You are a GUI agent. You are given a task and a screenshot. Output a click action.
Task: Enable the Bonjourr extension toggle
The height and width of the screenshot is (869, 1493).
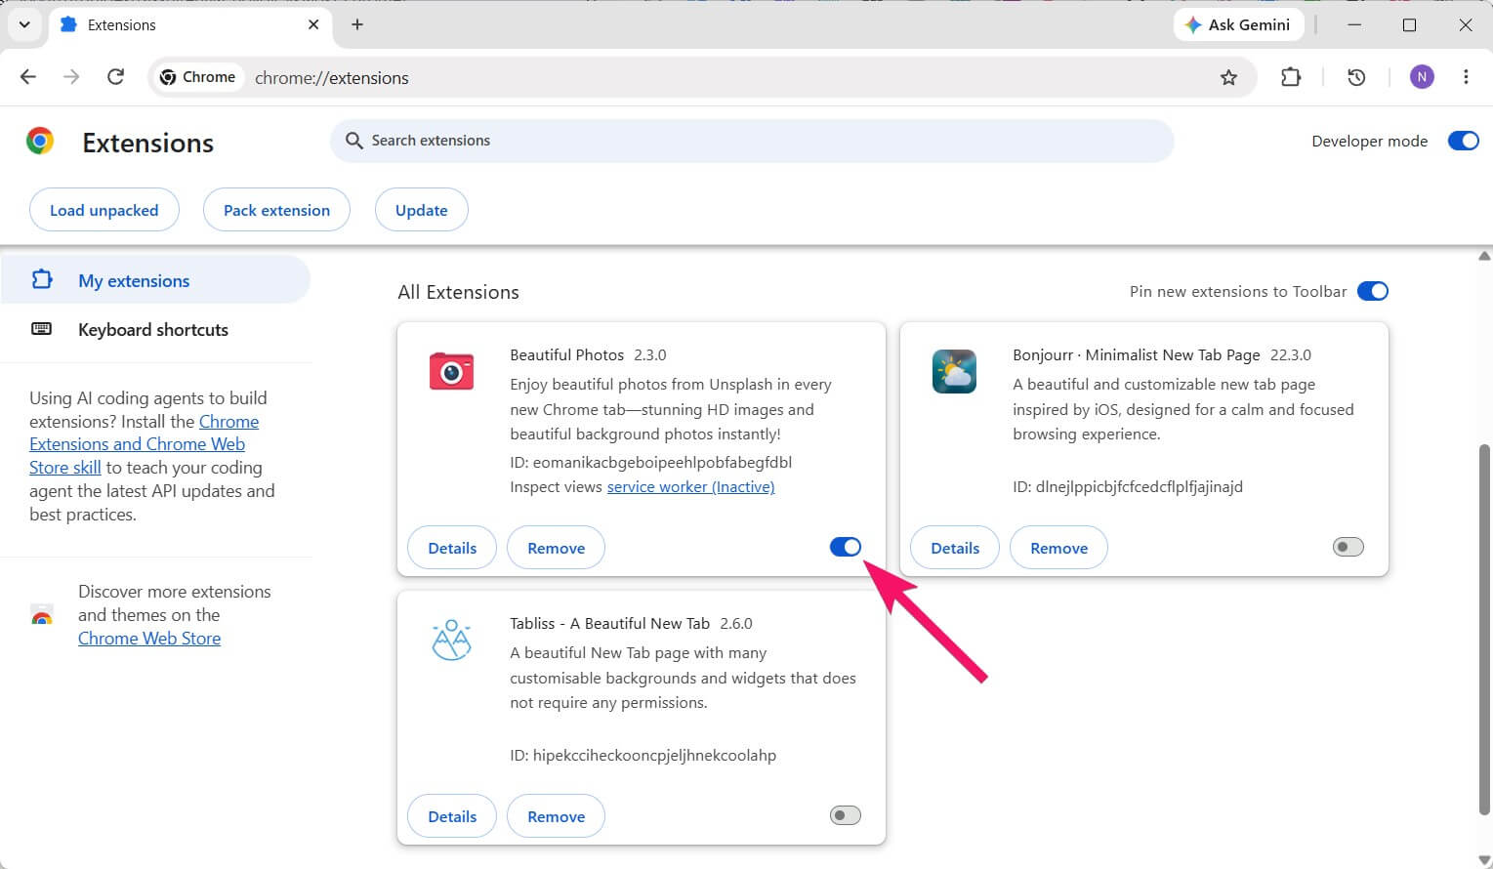click(x=1348, y=547)
